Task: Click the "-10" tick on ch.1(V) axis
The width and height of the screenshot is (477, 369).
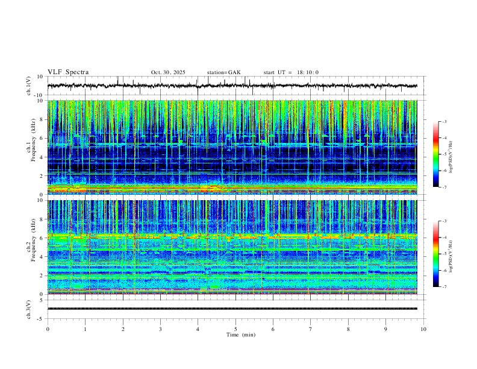Action: [40, 96]
